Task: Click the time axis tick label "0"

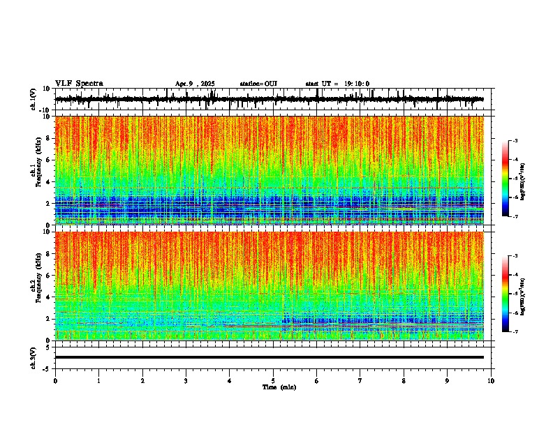Action: [x=55, y=381]
